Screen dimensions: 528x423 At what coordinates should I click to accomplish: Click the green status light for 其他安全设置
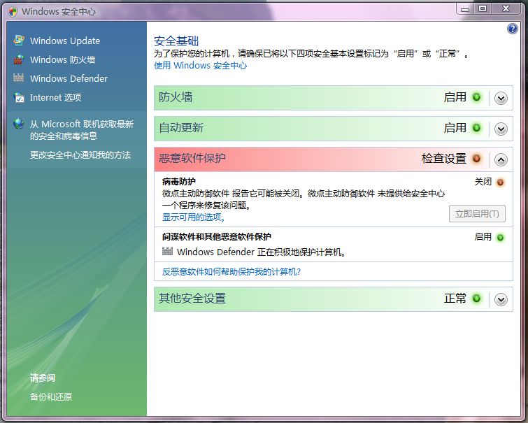[476, 299]
